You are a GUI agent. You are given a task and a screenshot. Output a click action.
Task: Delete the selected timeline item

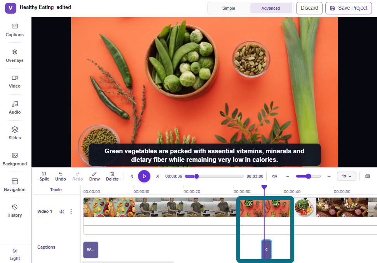pos(112,176)
